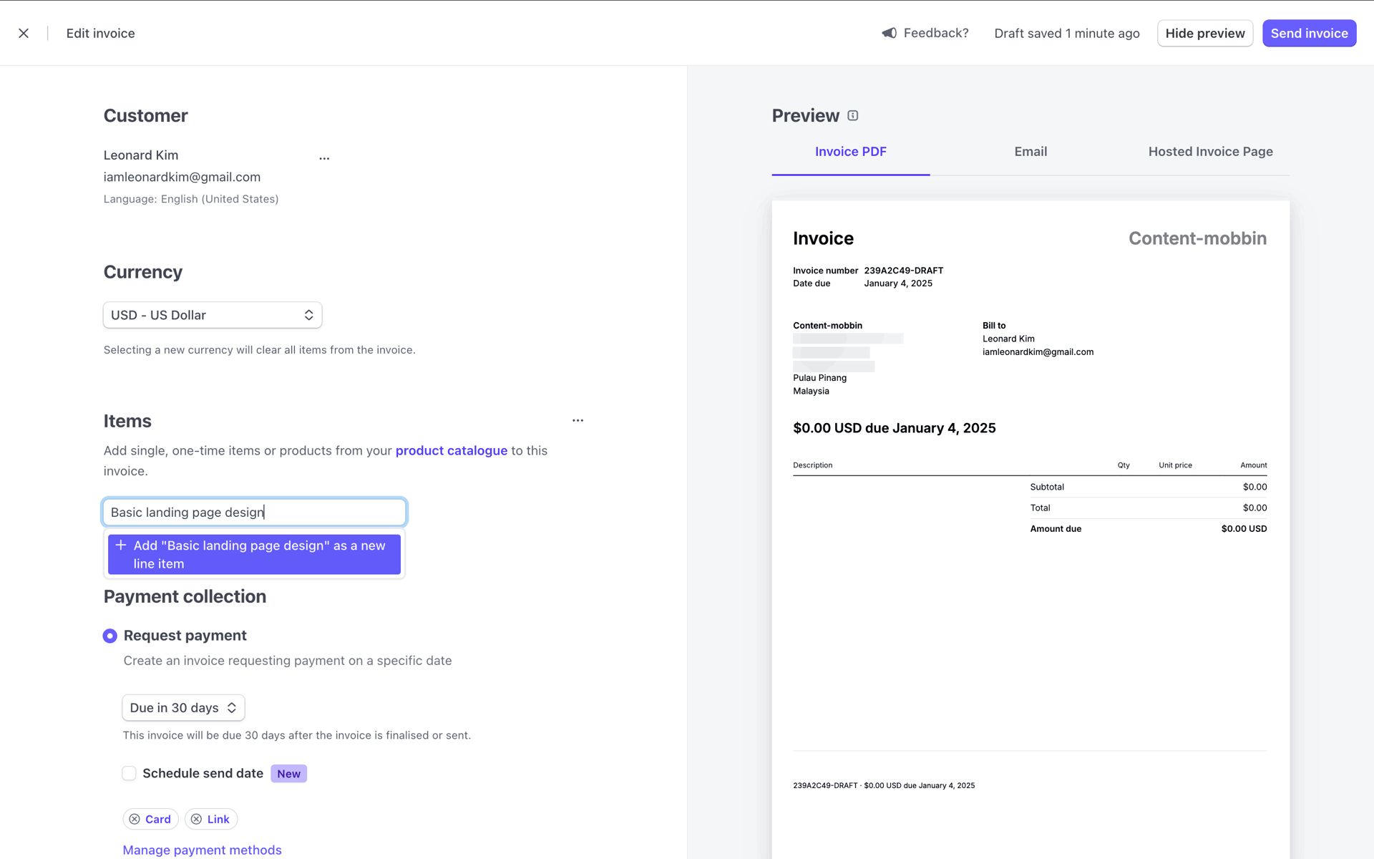
Task: Click the Send invoice button
Action: pos(1309,33)
